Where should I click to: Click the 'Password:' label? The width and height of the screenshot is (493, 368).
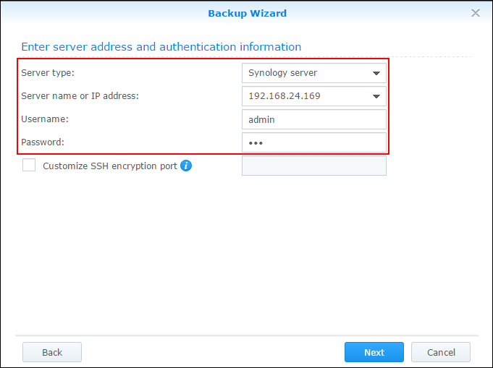[x=43, y=142]
